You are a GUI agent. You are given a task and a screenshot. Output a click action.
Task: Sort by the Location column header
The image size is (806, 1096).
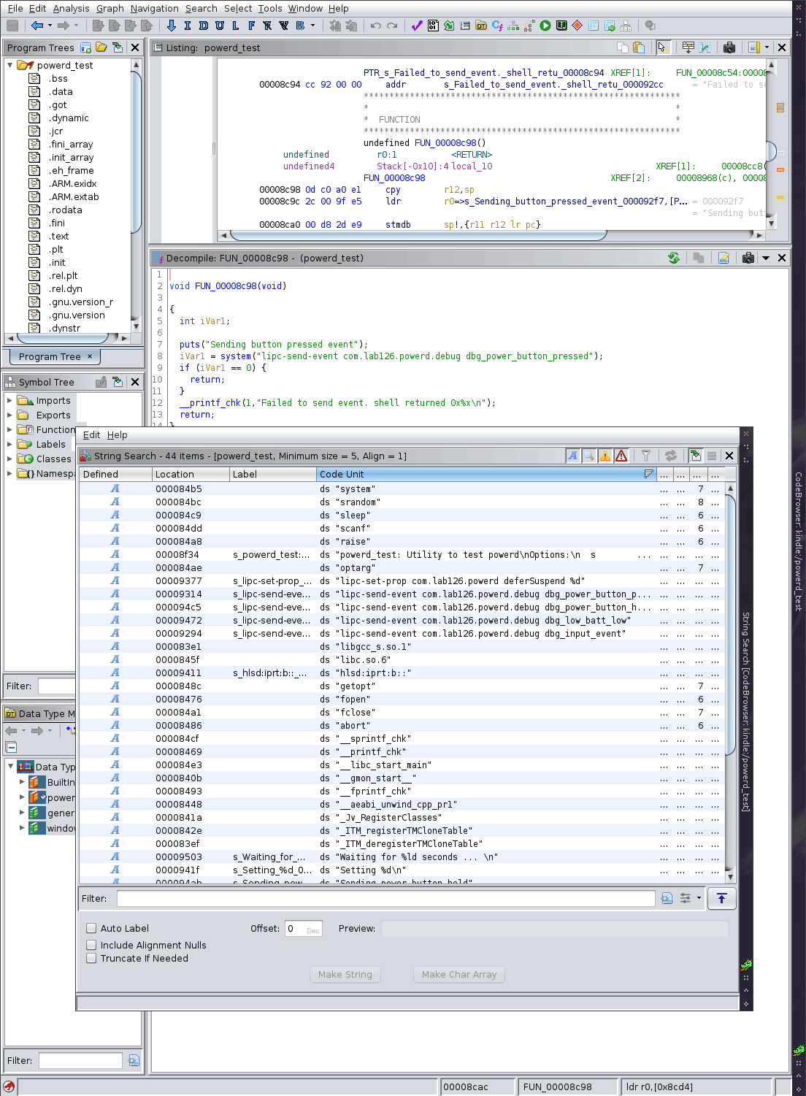[190, 474]
